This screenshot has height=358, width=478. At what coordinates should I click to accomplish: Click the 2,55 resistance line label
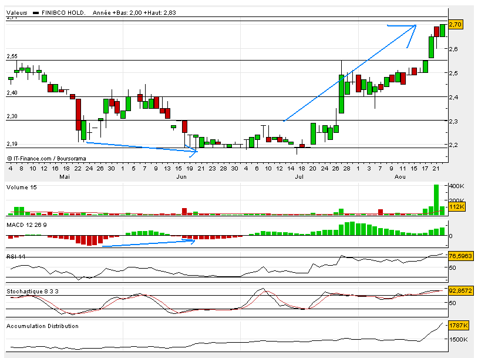12,56
